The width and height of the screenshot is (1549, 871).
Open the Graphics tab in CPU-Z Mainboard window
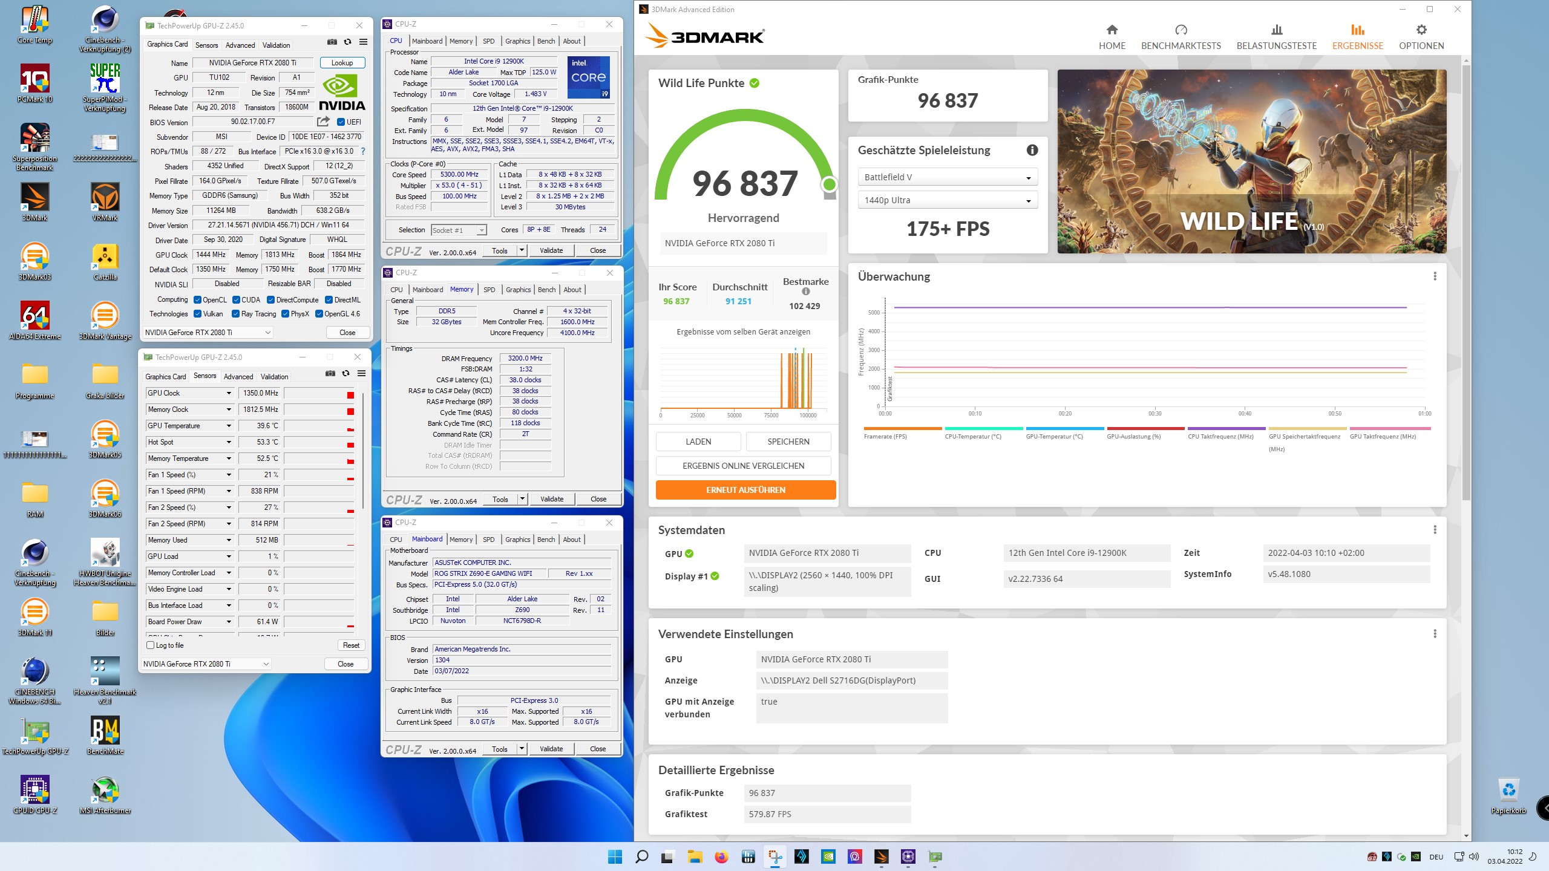point(517,540)
